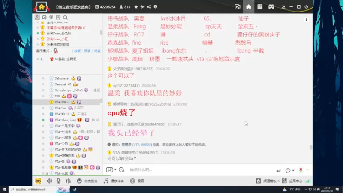Open the recent visitors icon tab
343x193 pixels.
44,17
